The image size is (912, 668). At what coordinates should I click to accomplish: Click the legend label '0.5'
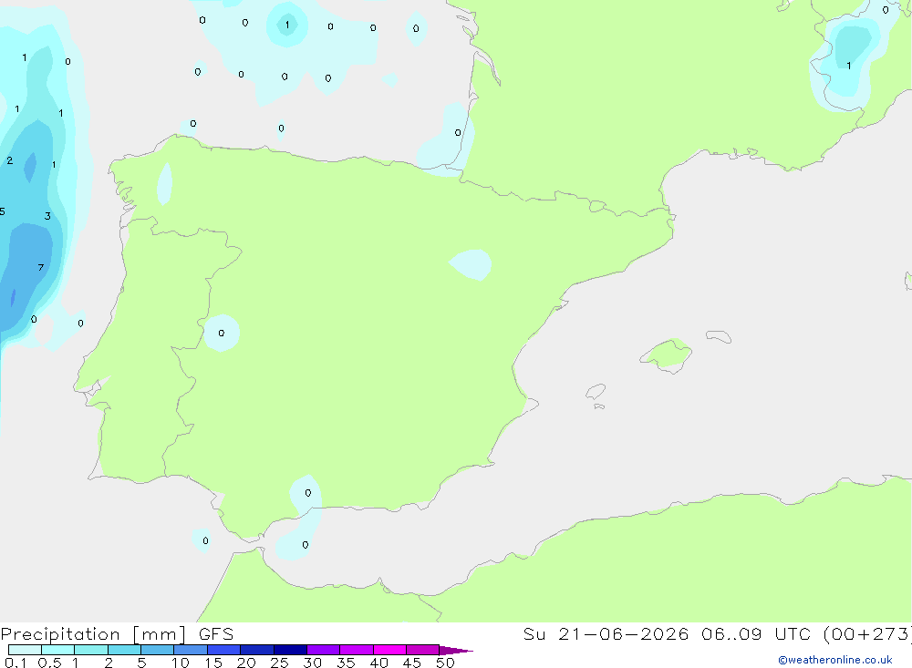coord(49,663)
